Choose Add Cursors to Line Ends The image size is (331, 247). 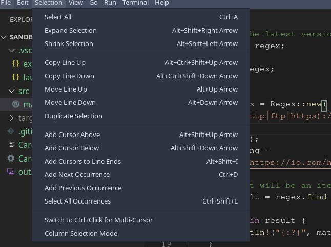[141, 162]
